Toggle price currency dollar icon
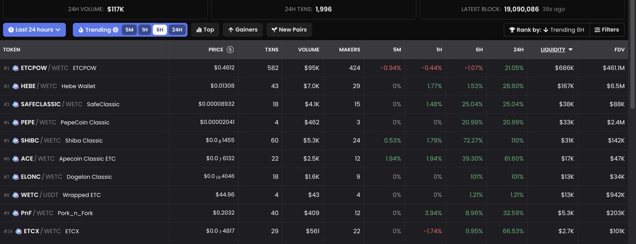The image size is (636, 244). (x=230, y=50)
